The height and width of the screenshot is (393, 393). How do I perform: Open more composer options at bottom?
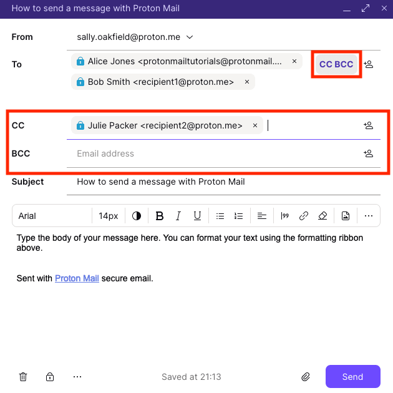77,377
